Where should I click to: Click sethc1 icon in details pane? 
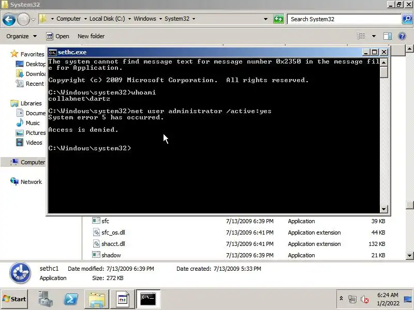click(20, 273)
